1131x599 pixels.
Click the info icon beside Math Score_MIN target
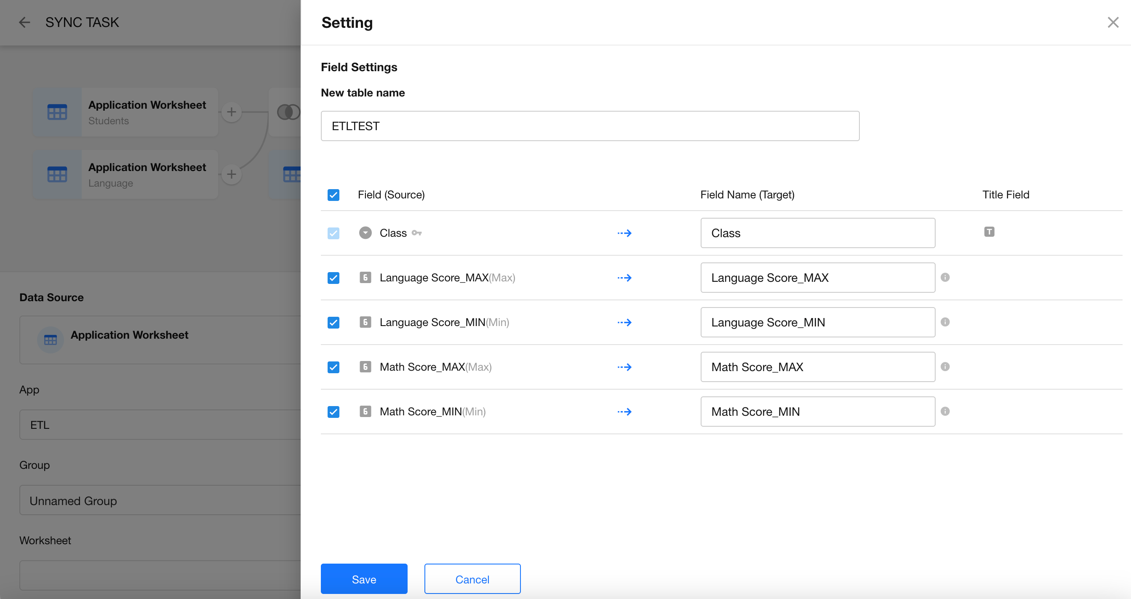[x=945, y=412]
